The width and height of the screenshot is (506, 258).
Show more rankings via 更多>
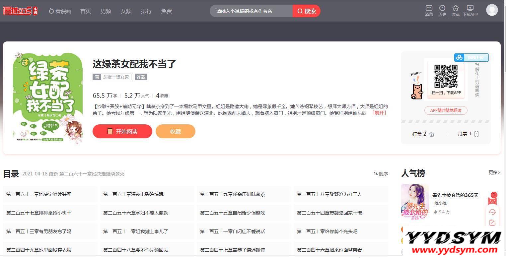(x=494, y=172)
